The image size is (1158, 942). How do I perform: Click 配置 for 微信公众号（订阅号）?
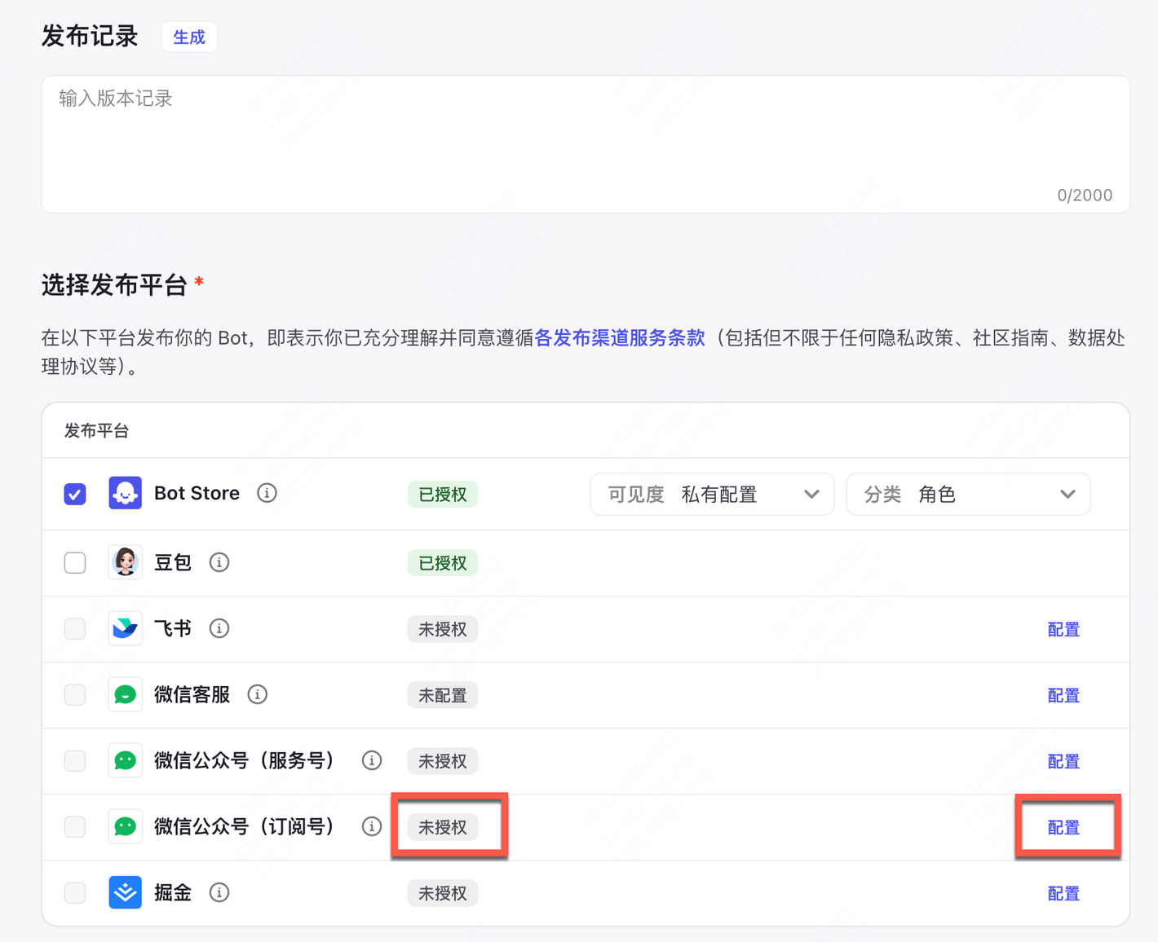coord(1063,827)
